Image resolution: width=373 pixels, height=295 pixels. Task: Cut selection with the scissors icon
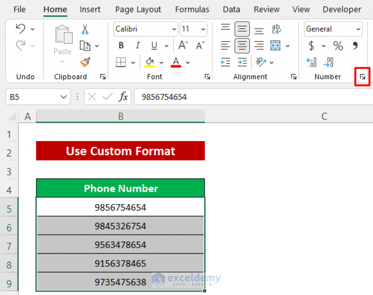tap(85, 29)
